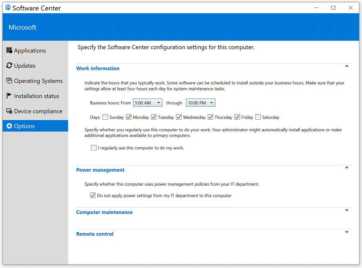362x268 pixels.
Task: Click the Device compliance monitor icon
Action: [x=9, y=111]
